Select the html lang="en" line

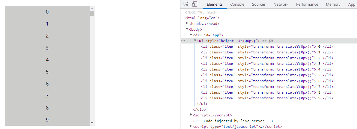202,18
